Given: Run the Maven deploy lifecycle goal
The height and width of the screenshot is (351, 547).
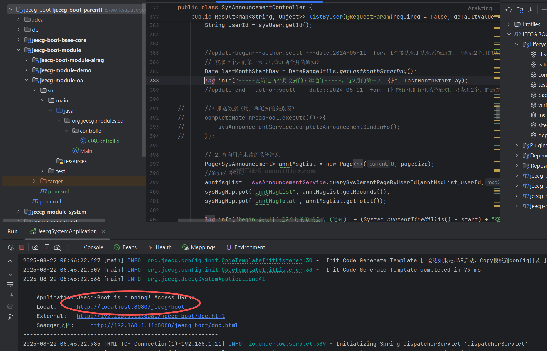Looking at the screenshot, I should tap(538, 135).
